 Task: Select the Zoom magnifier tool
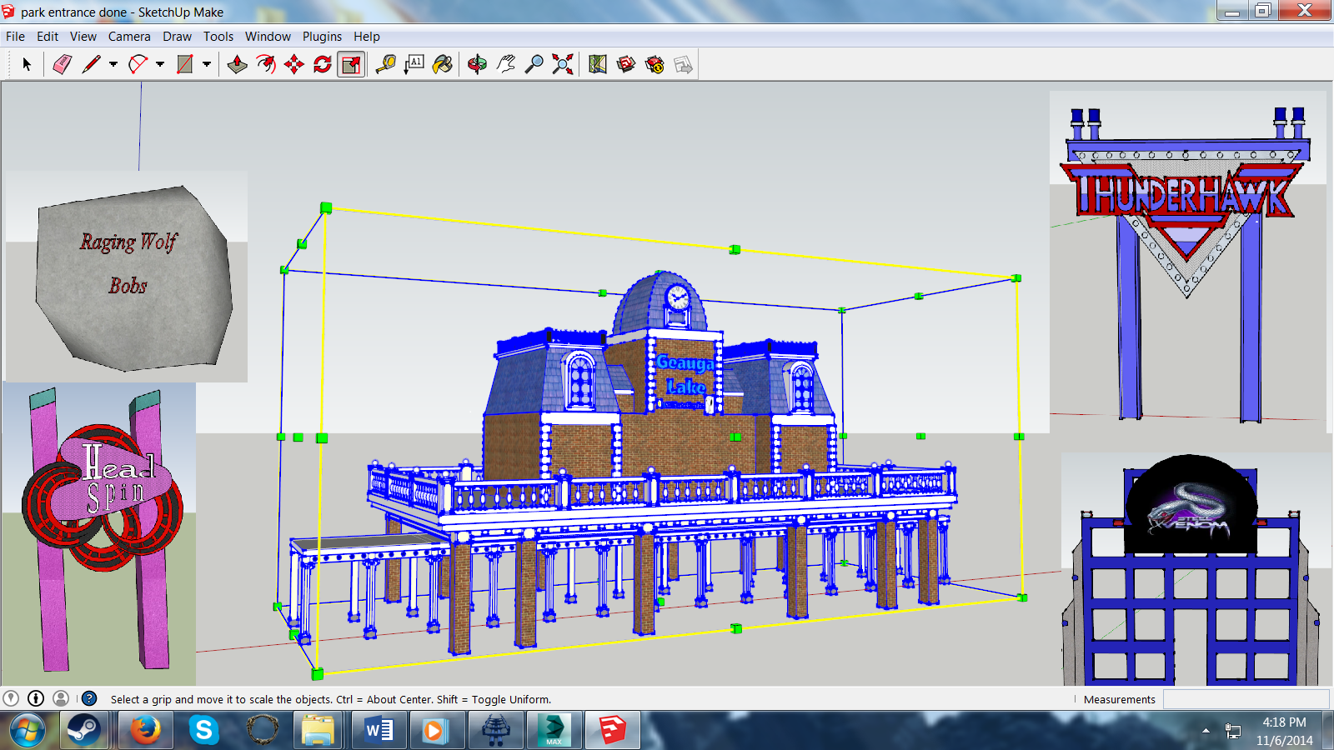(x=534, y=64)
